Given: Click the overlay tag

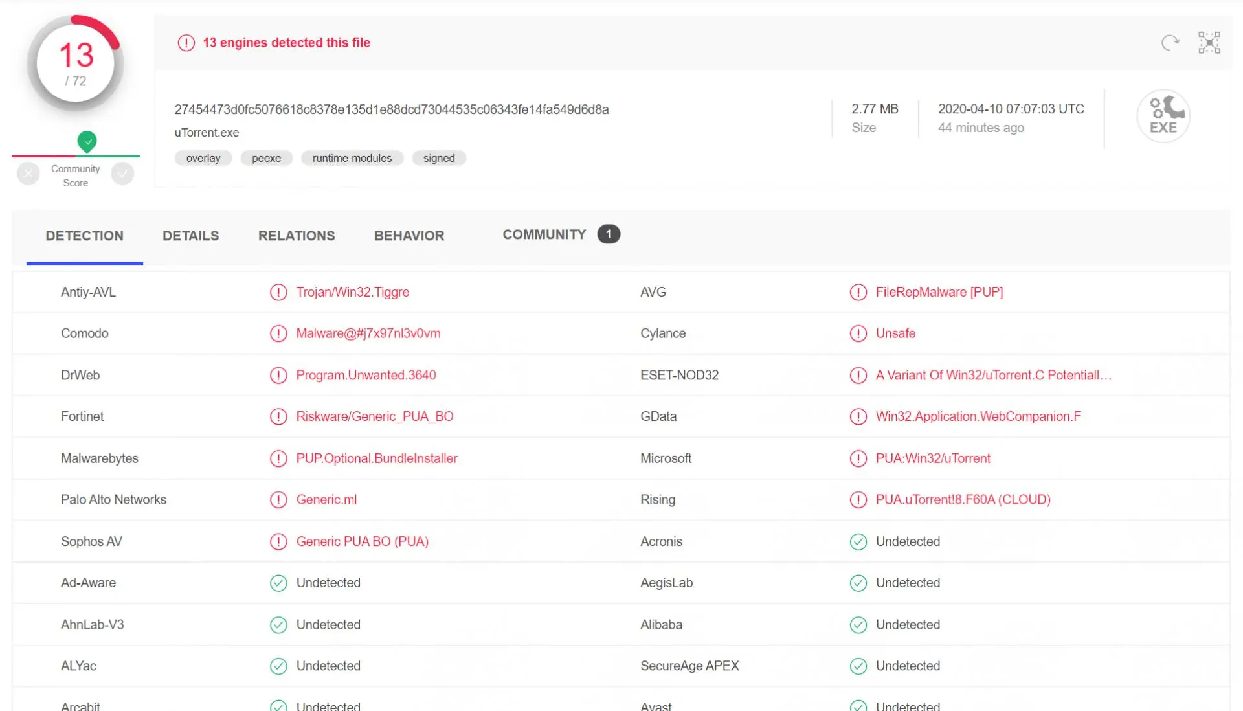Looking at the screenshot, I should [203, 158].
